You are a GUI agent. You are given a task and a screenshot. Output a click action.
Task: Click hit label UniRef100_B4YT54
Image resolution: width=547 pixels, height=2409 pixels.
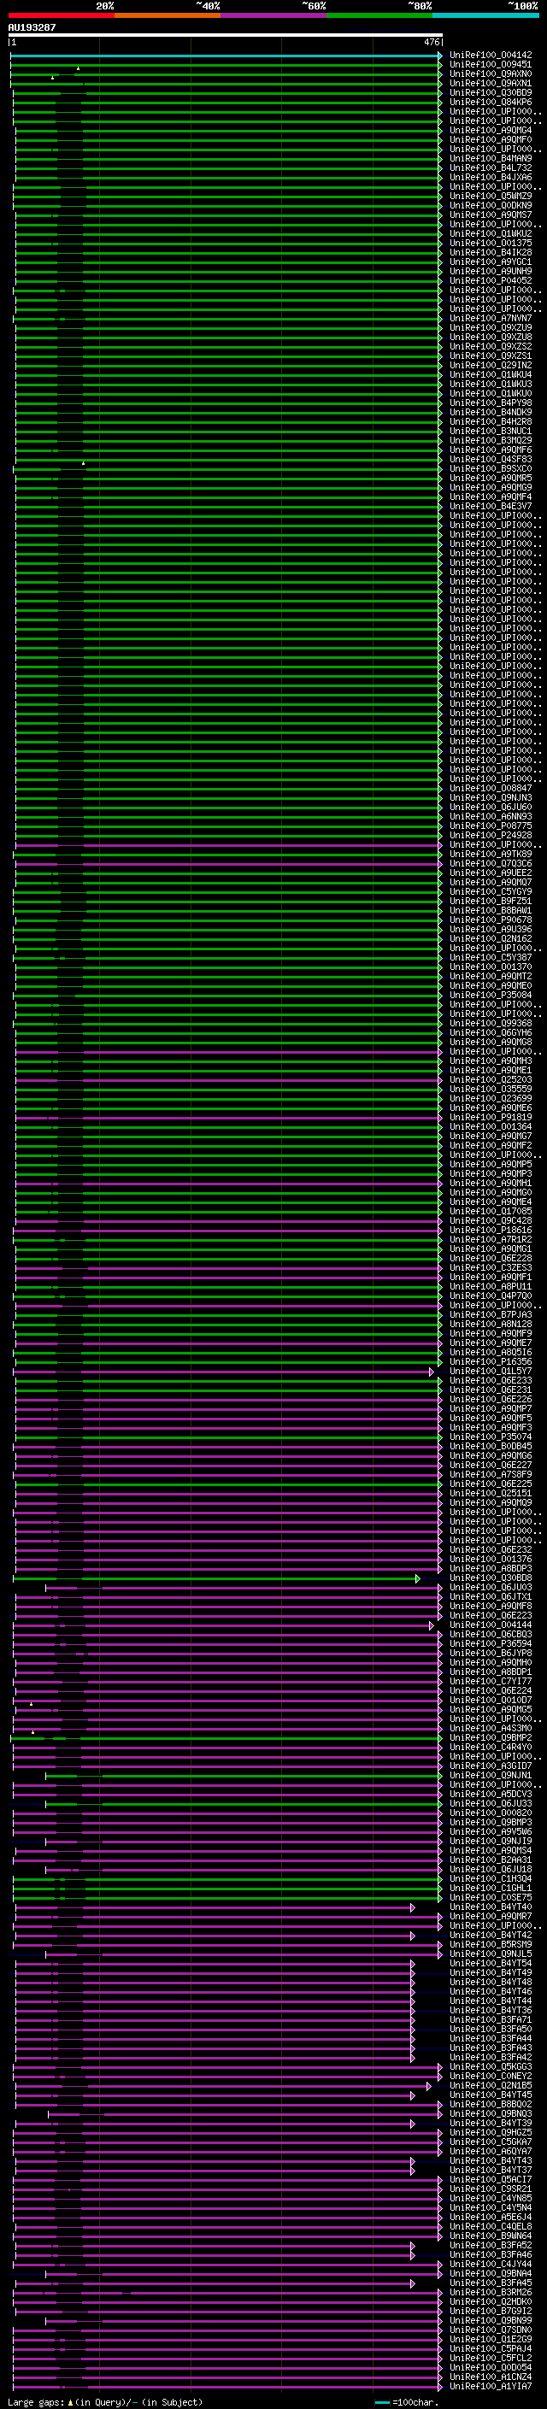click(491, 1964)
